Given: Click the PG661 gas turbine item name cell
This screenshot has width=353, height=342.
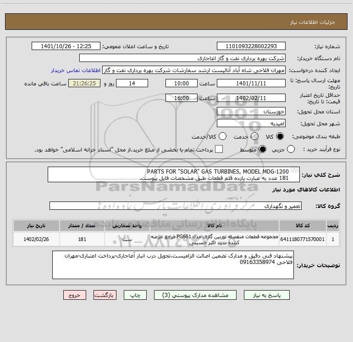Looking at the screenshot, I should [215, 239].
